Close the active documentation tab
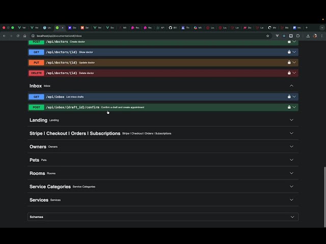This screenshot has width=326, height=244. [x=62, y=27]
